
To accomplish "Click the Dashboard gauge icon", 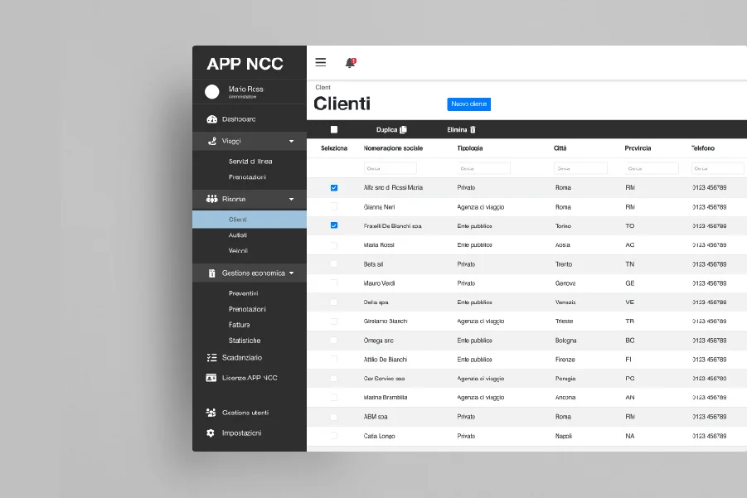I will (211, 119).
